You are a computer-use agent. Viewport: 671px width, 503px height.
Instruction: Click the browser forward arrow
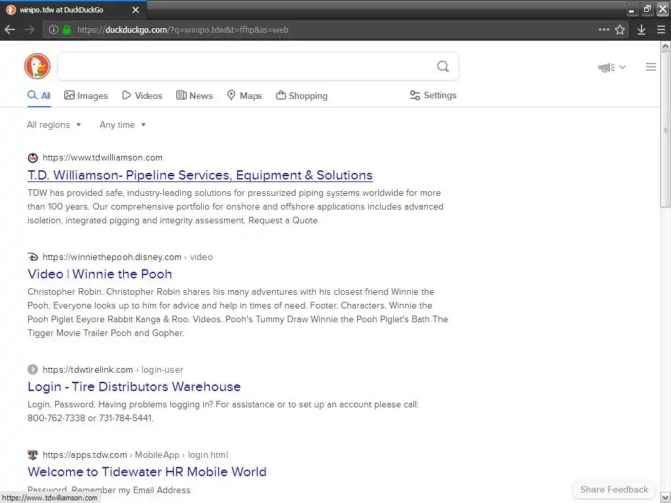29,29
